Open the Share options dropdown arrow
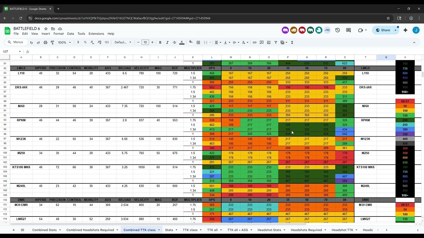The image size is (424, 238). pyautogui.click(x=396, y=30)
